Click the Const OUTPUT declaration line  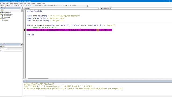(45, 20)
